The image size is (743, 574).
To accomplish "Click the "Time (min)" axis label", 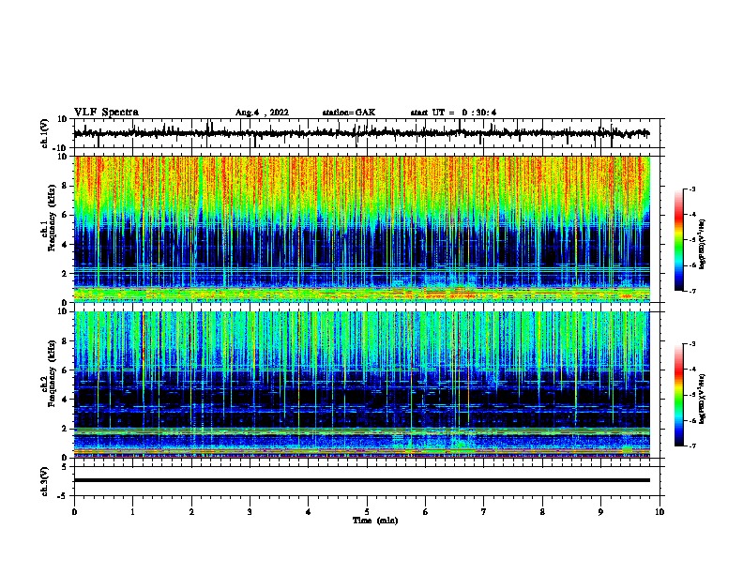I will pos(375,521).
